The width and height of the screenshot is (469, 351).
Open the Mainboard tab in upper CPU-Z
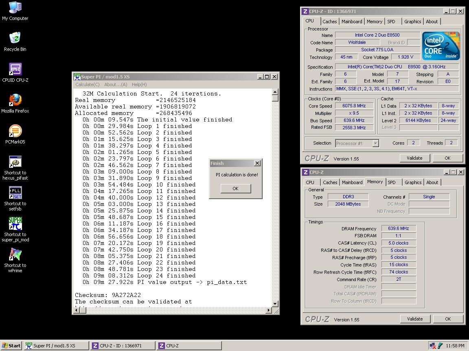pos(352,22)
